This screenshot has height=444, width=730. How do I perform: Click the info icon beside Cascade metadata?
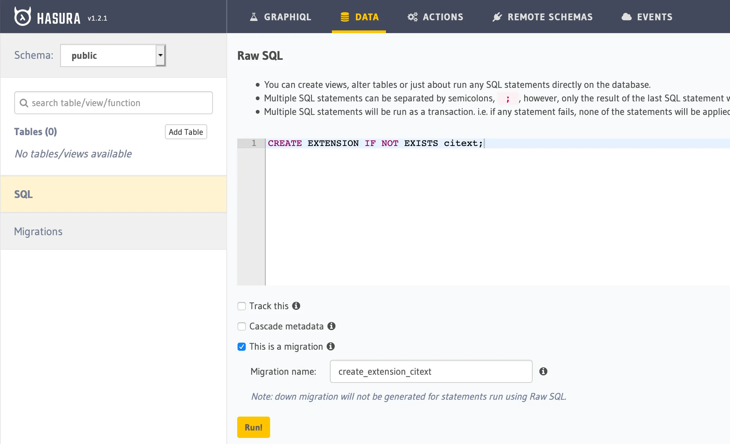pos(332,326)
